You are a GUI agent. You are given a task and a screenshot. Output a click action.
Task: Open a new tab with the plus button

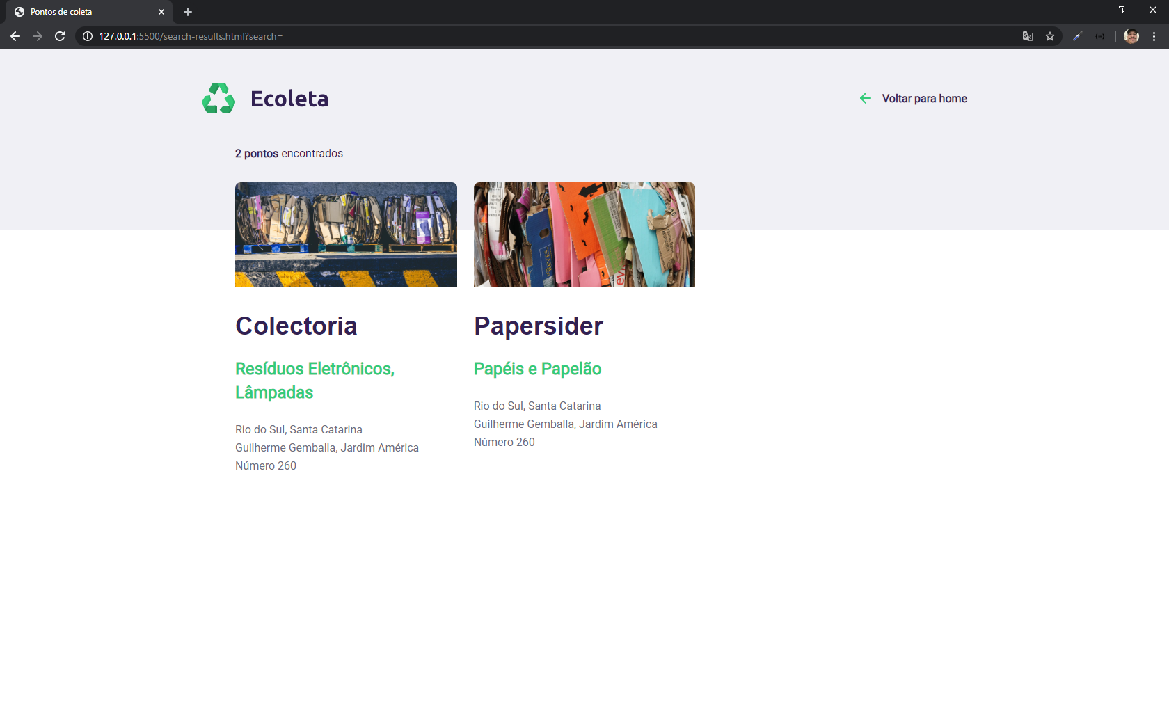click(x=187, y=11)
